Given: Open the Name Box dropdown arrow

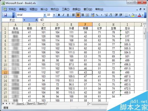Looking at the screenshot, I should (24, 20).
